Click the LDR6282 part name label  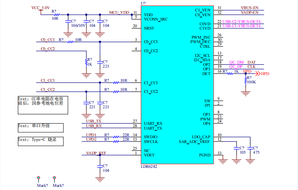[x=149, y=167]
